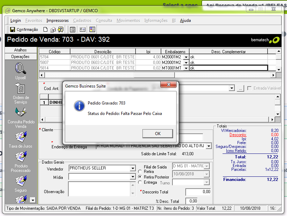Image resolution: width=287 pixels, height=216 pixels.
Task: Select the Retira radio option
Action: tap(140, 172)
